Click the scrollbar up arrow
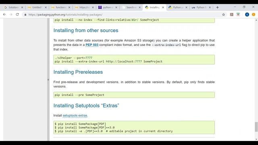The image size is (258, 145). pyautogui.click(x=256, y=20)
